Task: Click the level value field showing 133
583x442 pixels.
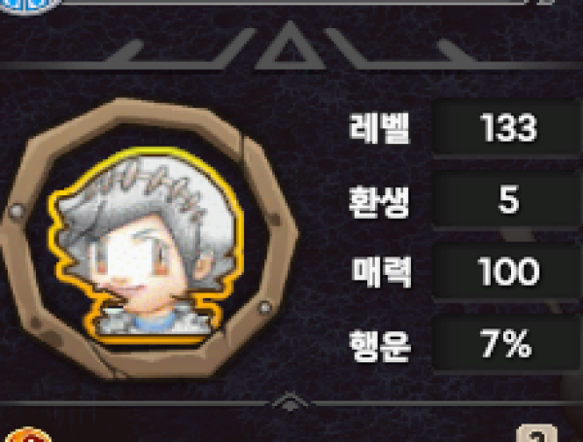Action: click(x=507, y=127)
